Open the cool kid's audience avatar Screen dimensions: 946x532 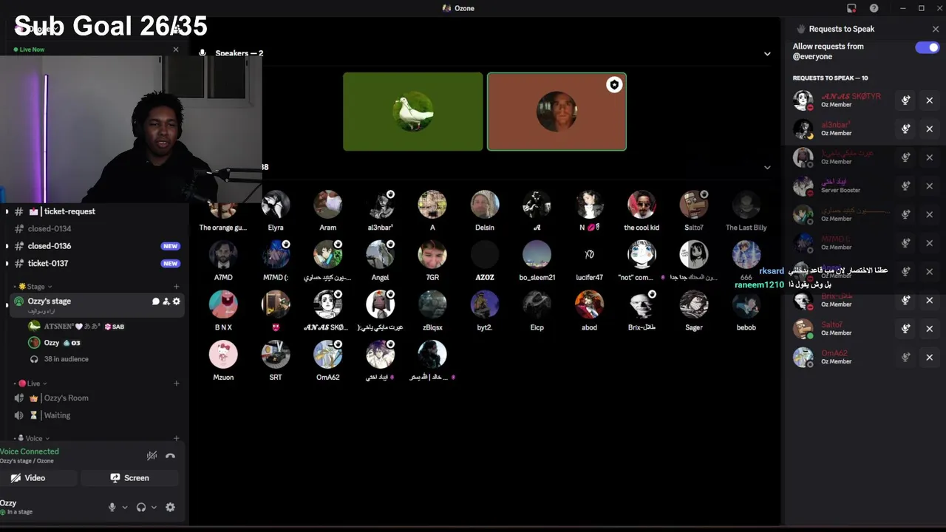coord(642,205)
